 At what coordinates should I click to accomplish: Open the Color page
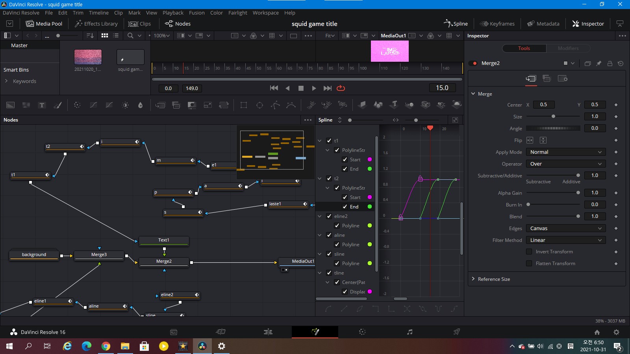(x=362, y=332)
